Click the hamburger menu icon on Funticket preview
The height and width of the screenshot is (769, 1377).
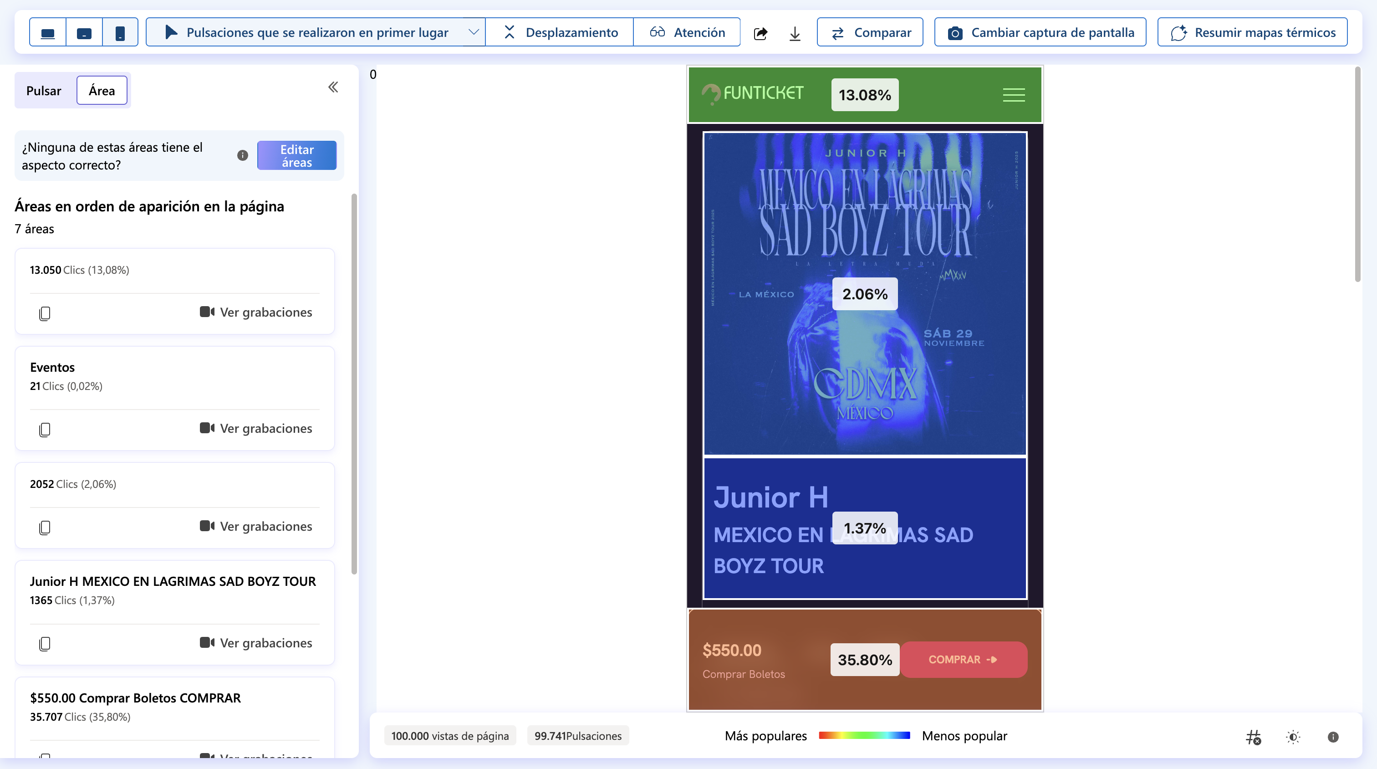(1014, 95)
